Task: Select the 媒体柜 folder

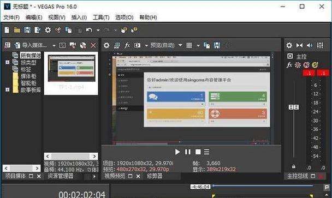Action: 28,76
